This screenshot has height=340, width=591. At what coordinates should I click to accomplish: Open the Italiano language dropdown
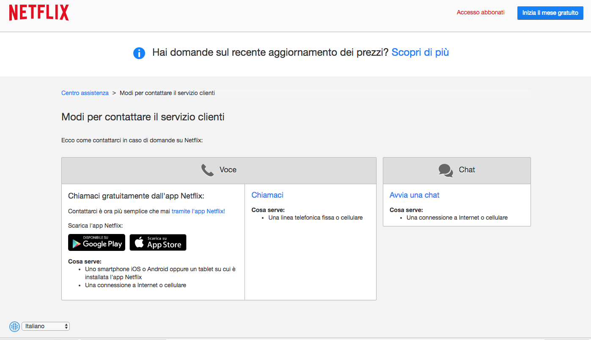coord(46,326)
